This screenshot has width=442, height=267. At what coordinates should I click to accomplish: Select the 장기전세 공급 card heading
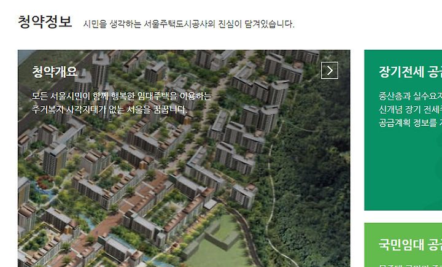point(410,72)
